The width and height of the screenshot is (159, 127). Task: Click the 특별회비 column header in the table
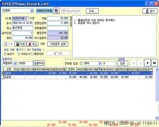[x=103, y=70]
